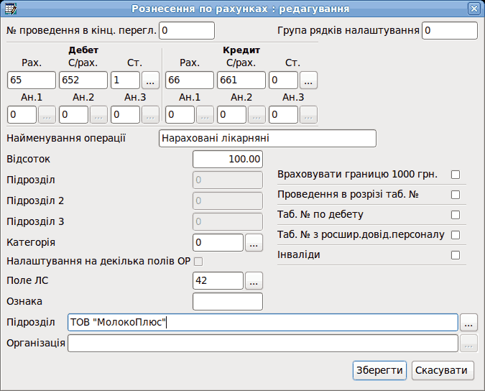485x391 pixels.
Task: Open the Категорія browse button
Action: coord(254,242)
